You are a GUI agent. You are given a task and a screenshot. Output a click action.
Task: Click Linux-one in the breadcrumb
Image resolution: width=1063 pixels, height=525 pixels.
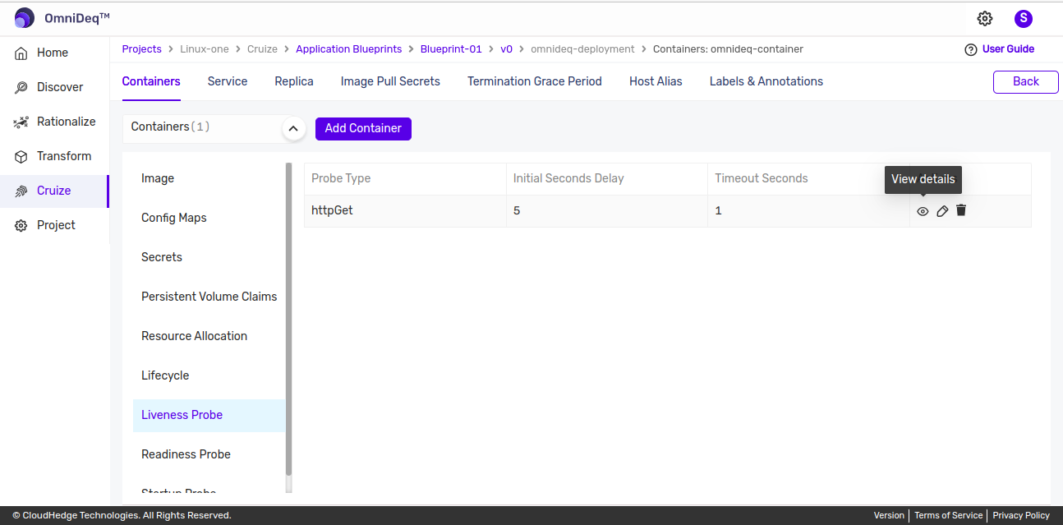point(205,49)
